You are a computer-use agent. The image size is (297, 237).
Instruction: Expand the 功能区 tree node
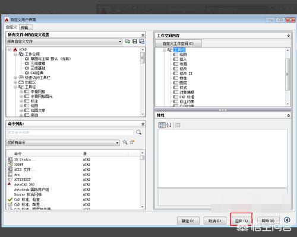click(15, 82)
